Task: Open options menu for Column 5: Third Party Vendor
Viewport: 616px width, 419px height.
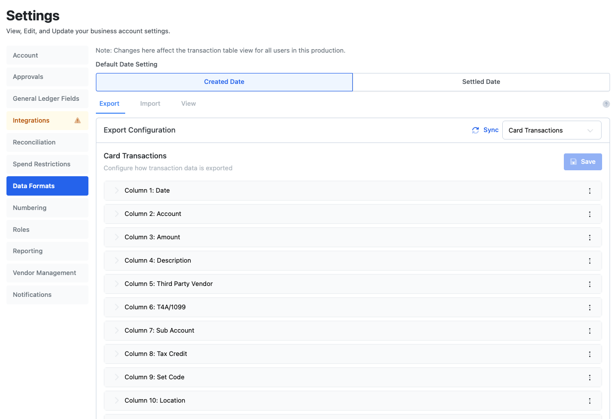Action: tap(590, 284)
